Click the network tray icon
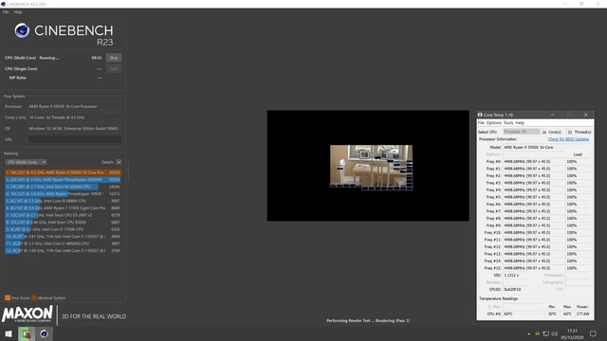Viewport: 607px width, 341px height. (546, 333)
